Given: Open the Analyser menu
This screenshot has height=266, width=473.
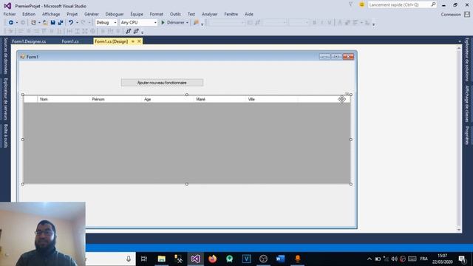Looking at the screenshot, I should [x=210, y=14].
